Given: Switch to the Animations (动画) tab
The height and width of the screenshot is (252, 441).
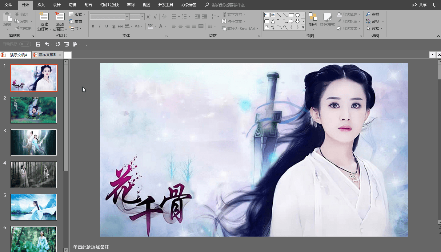Looking at the screenshot, I should pos(88,5).
